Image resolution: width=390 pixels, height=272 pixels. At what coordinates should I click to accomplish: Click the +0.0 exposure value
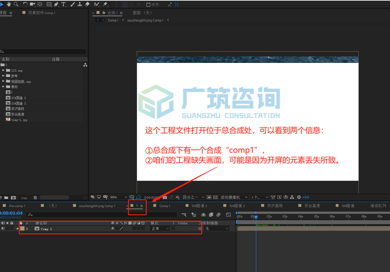306,197
